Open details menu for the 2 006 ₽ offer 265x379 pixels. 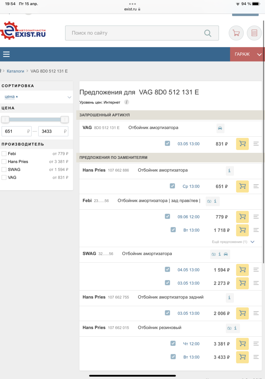pyautogui.click(x=256, y=313)
